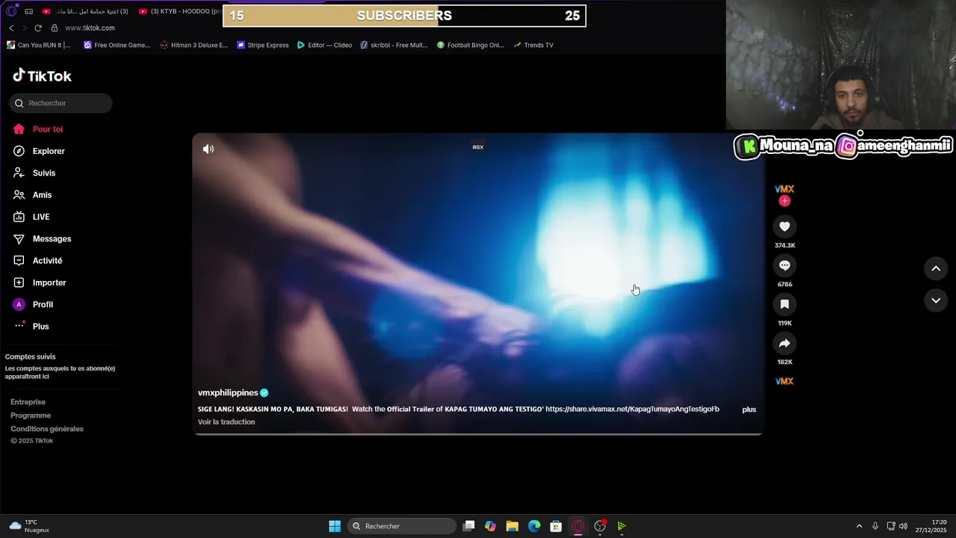
Task: Go to previous video with up chevron
Action: tap(936, 268)
